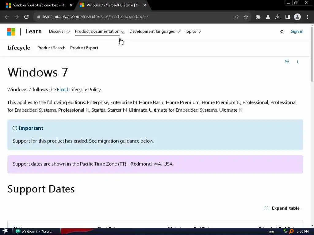
Task: Toggle the browser side panel icon
Action: click(288, 17)
